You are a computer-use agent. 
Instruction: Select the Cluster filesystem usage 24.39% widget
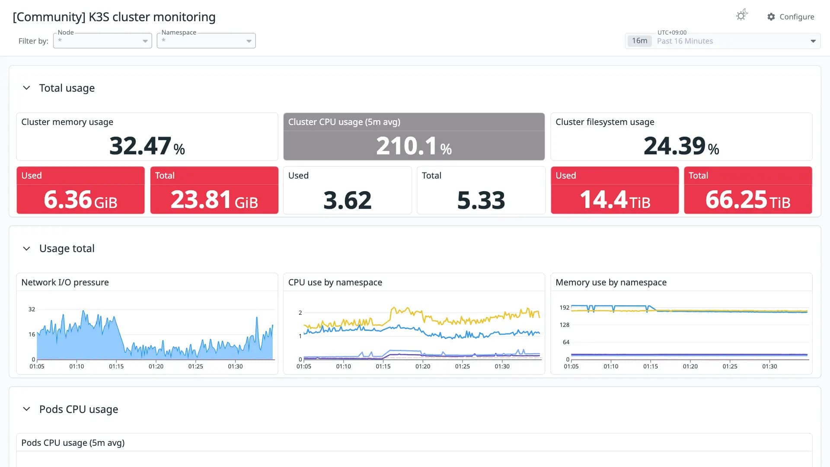click(681, 137)
